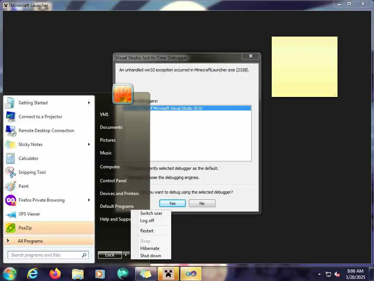Expand Firefox Private Browsing jump list arrow

click(89, 200)
